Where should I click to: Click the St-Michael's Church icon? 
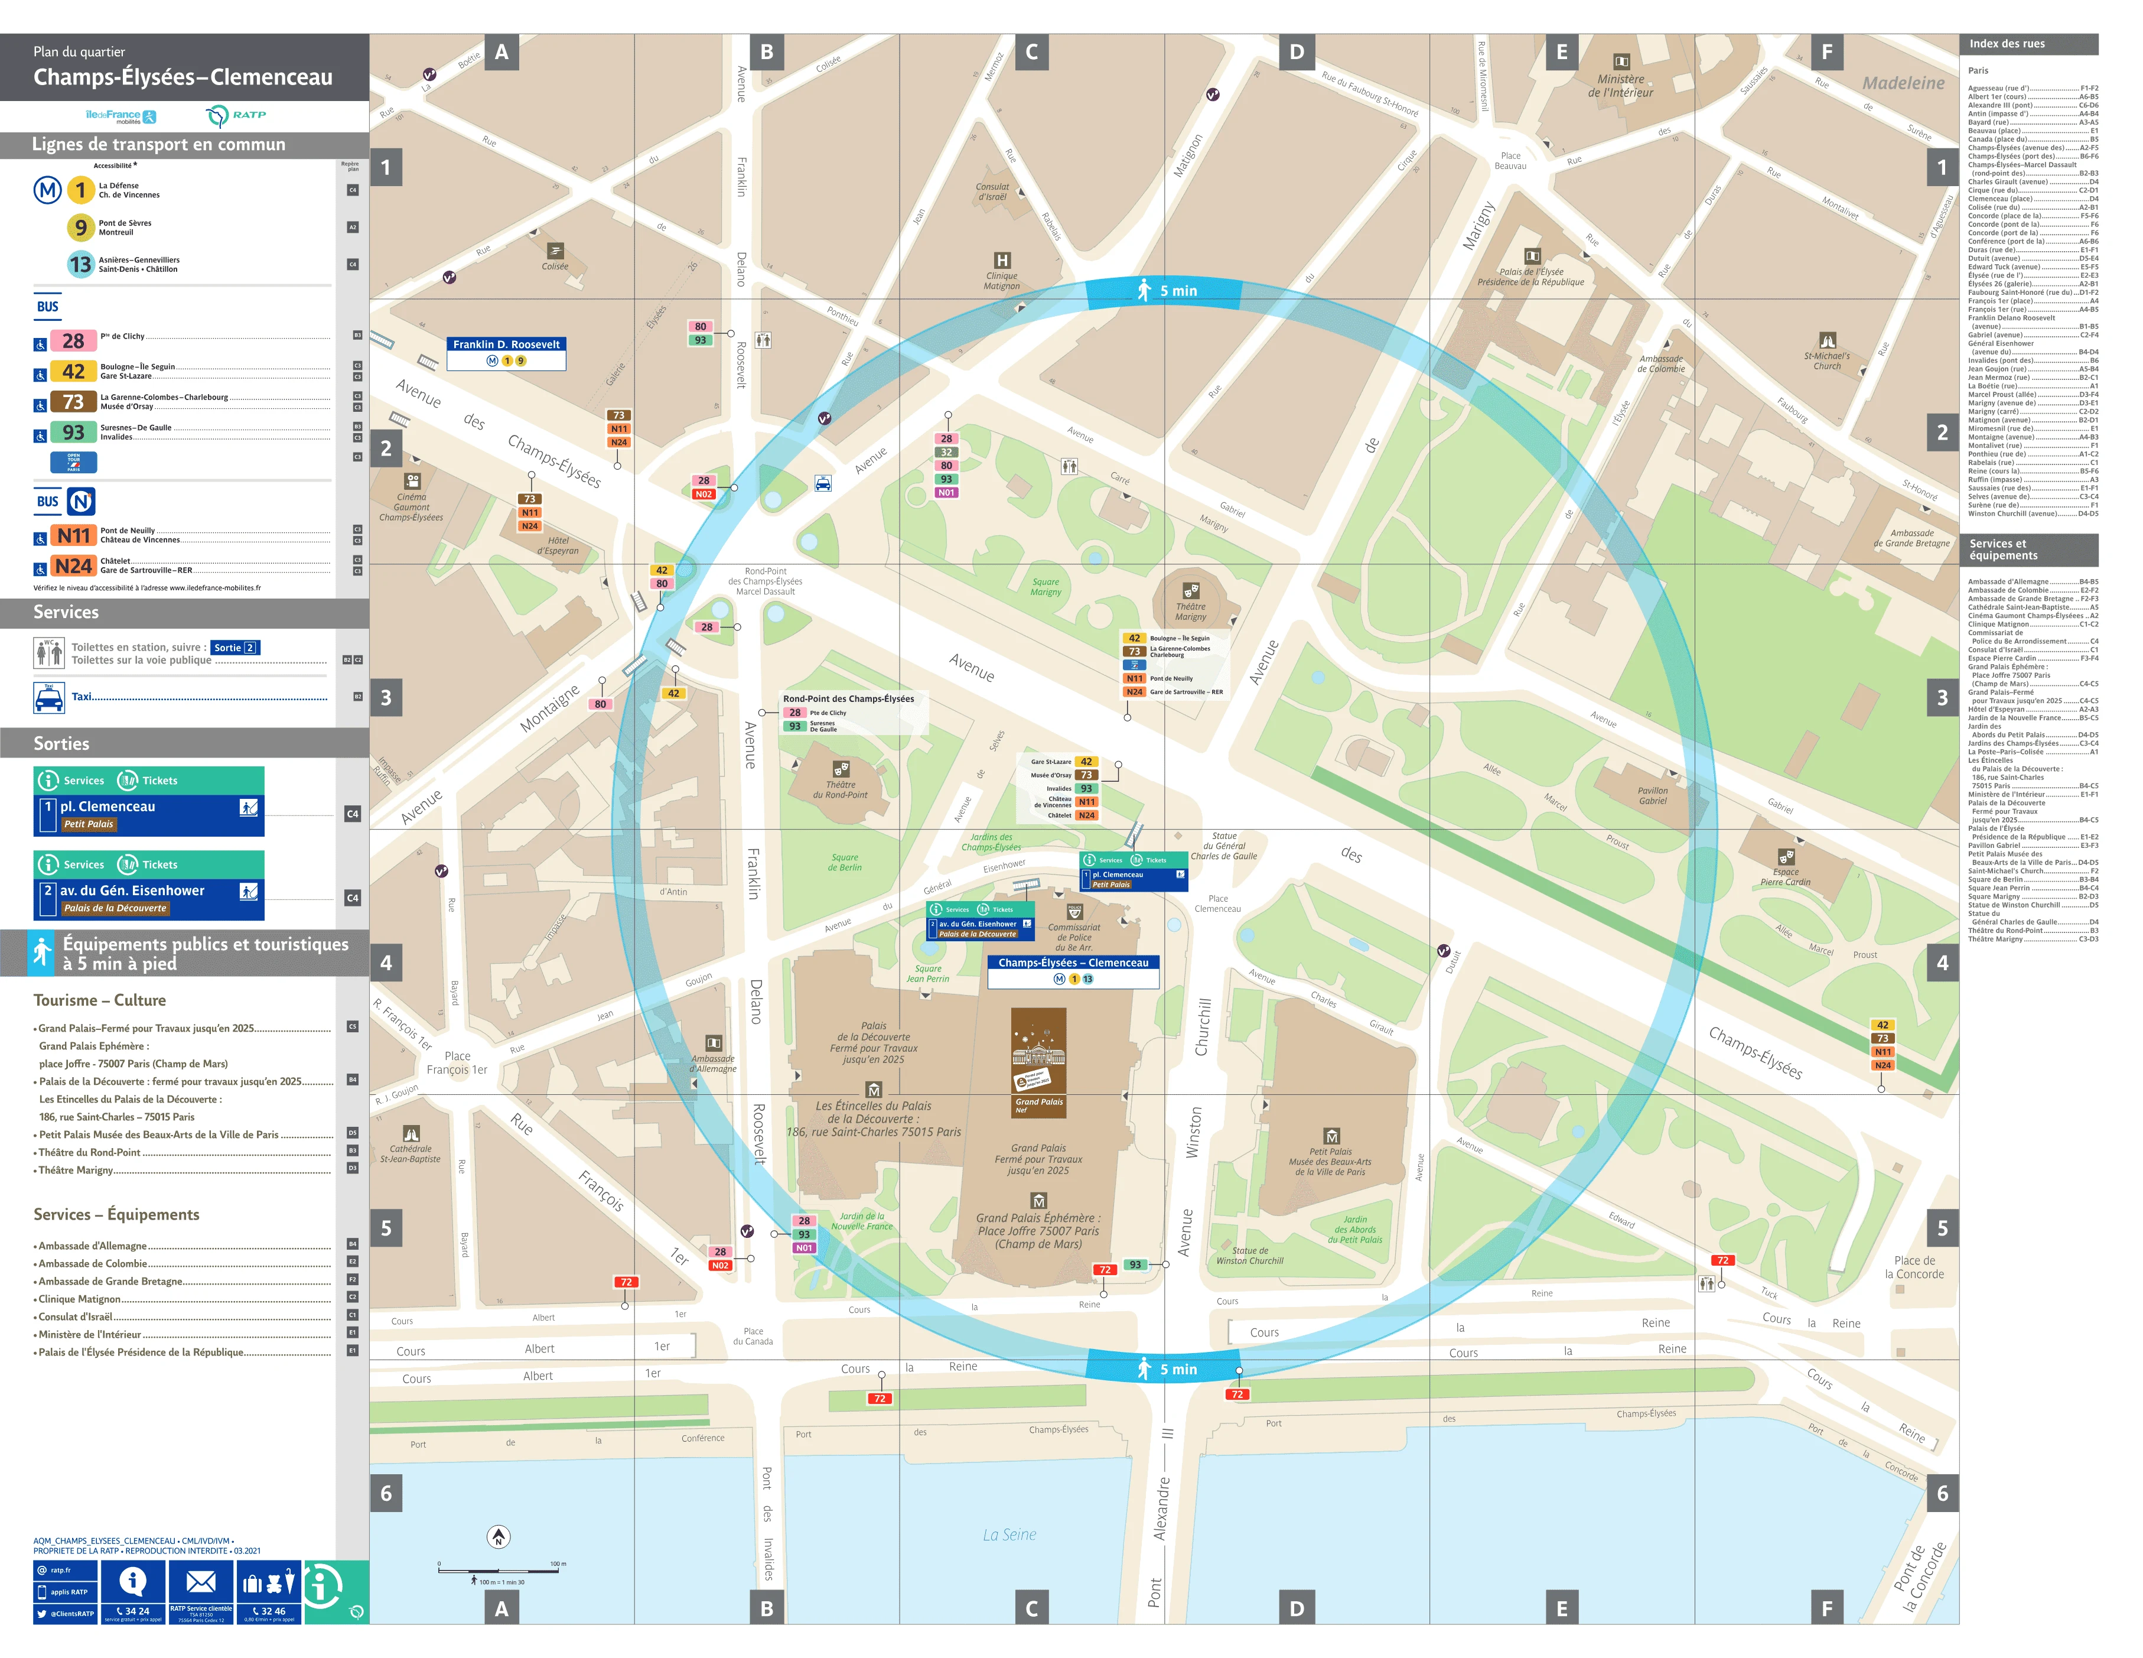pyautogui.click(x=1827, y=340)
